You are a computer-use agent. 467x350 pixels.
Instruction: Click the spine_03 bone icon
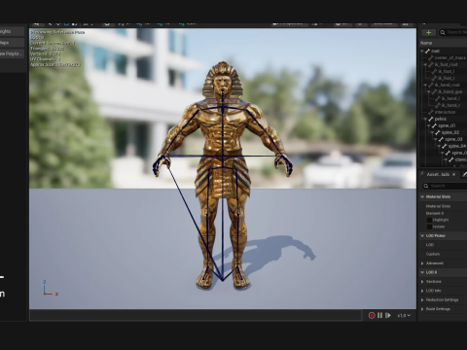pyautogui.click(x=441, y=139)
